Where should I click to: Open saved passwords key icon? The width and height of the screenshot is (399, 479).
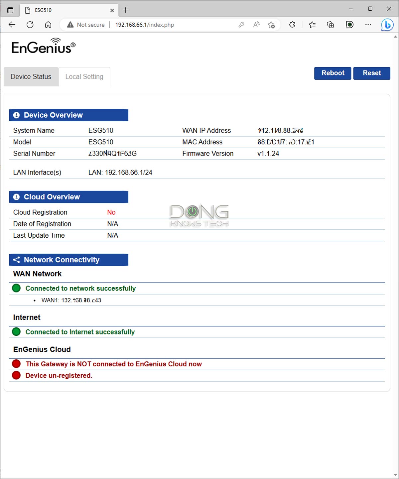[x=241, y=25]
